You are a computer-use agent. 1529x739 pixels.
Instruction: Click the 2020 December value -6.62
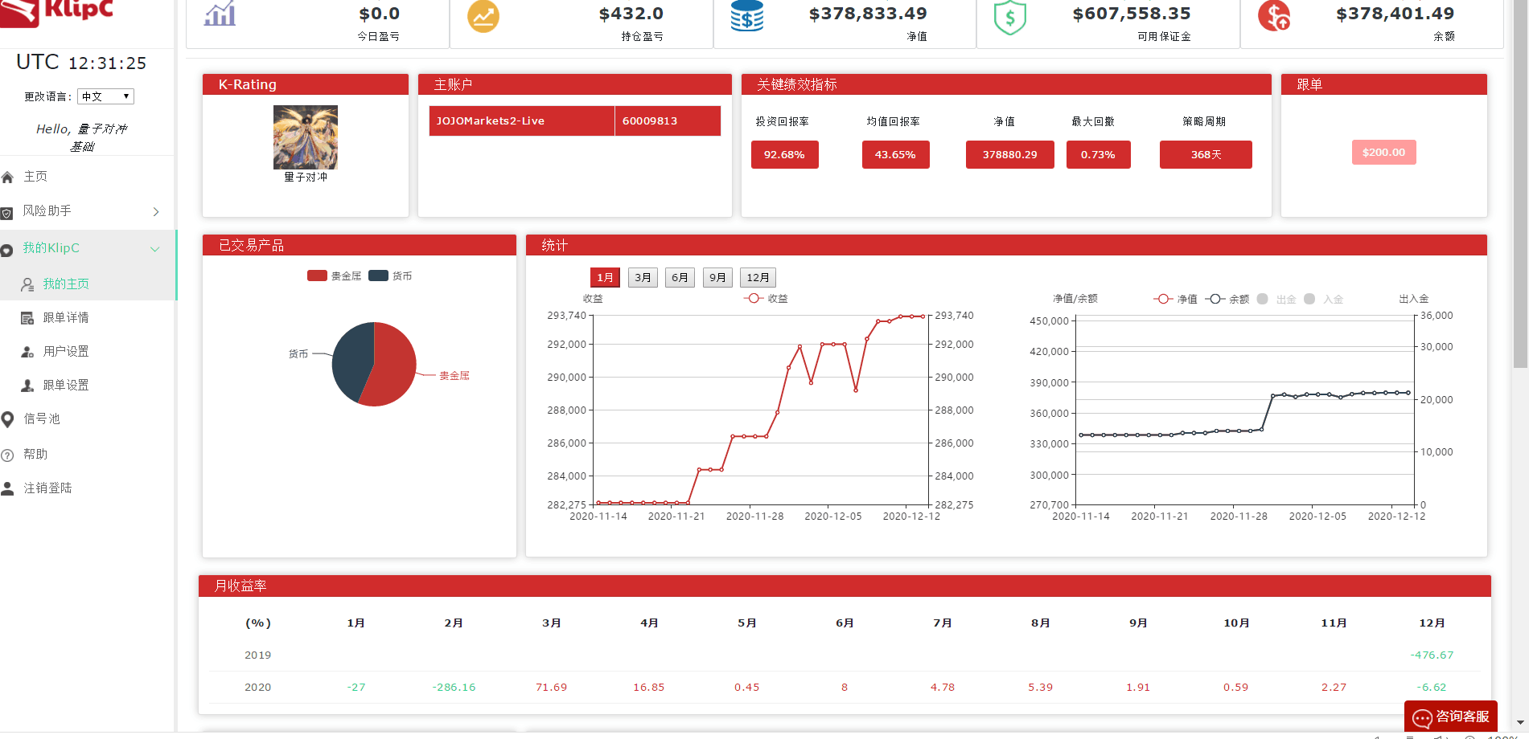[1432, 688]
